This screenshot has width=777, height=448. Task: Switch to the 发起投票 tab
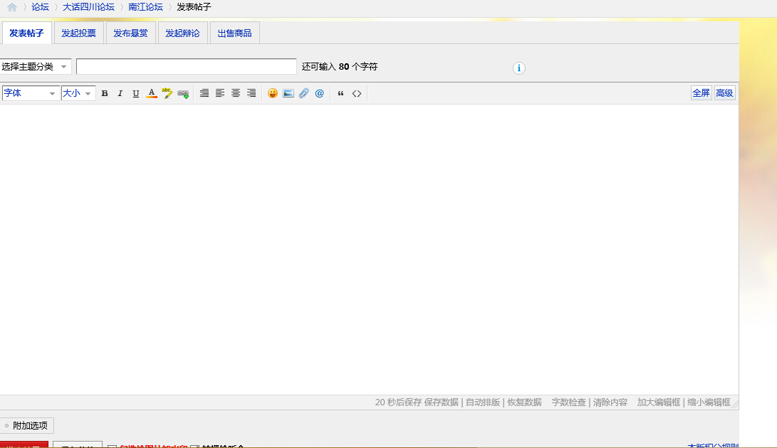[78, 33]
